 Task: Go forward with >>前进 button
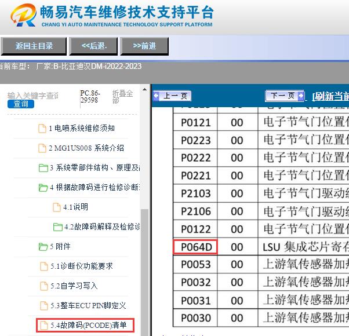coord(144,46)
